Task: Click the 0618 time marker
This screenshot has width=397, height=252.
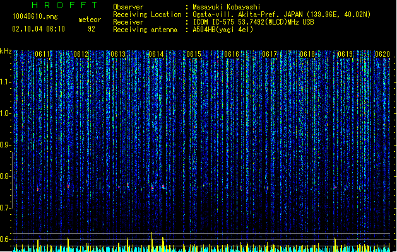Action: (307, 54)
